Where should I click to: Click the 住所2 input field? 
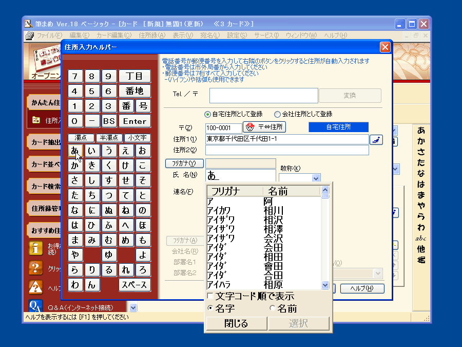click(287, 150)
